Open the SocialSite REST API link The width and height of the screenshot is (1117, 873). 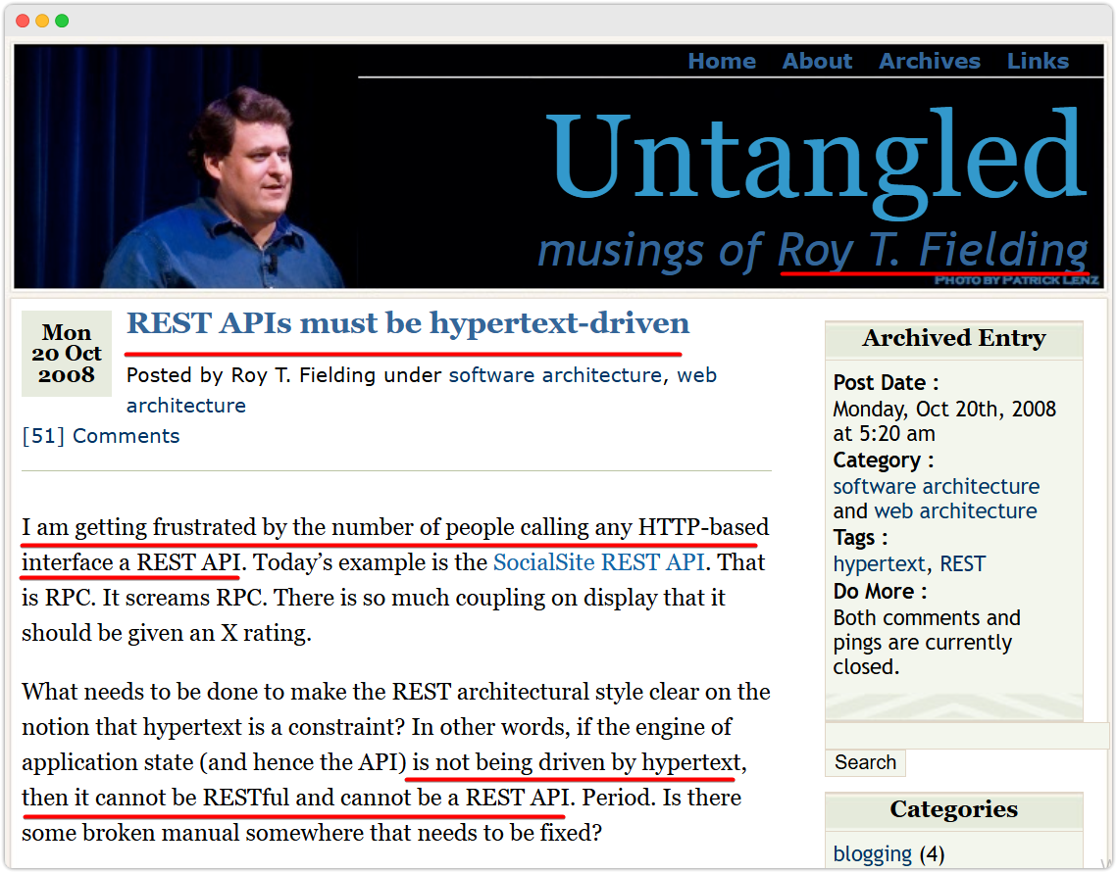tap(598, 562)
